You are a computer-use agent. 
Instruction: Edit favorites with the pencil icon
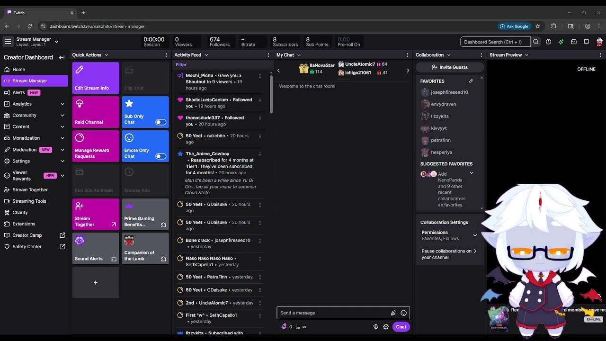click(471, 81)
